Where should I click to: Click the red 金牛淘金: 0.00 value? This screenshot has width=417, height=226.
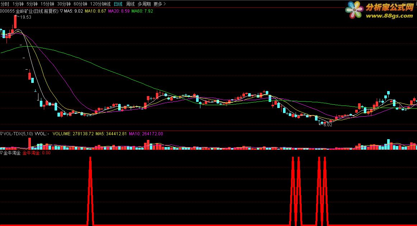(36, 153)
